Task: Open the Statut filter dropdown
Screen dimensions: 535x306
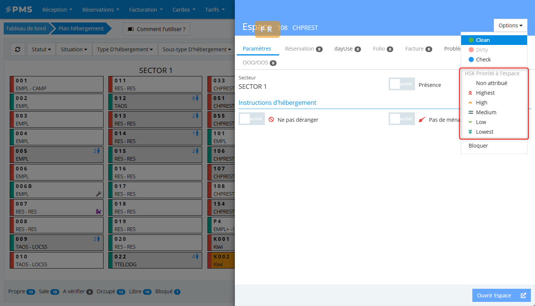Action: (41, 49)
